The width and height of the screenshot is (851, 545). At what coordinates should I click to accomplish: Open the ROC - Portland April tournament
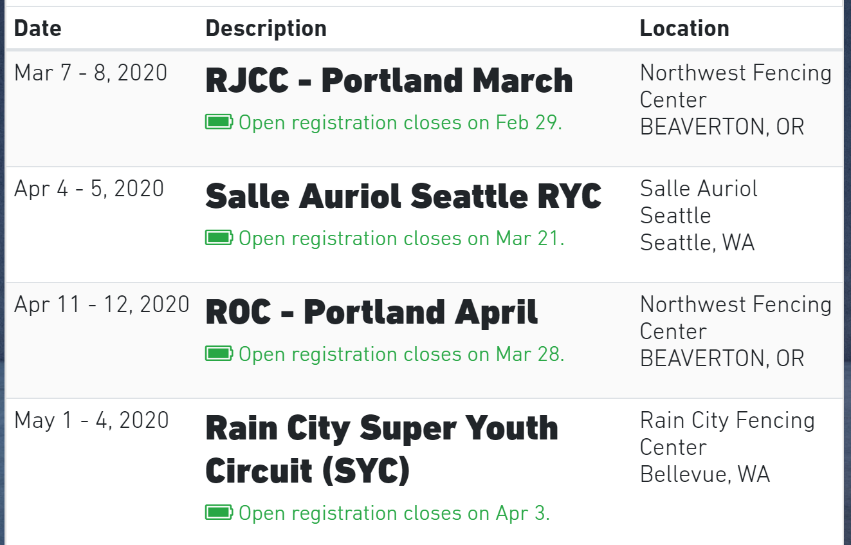pos(372,312)
